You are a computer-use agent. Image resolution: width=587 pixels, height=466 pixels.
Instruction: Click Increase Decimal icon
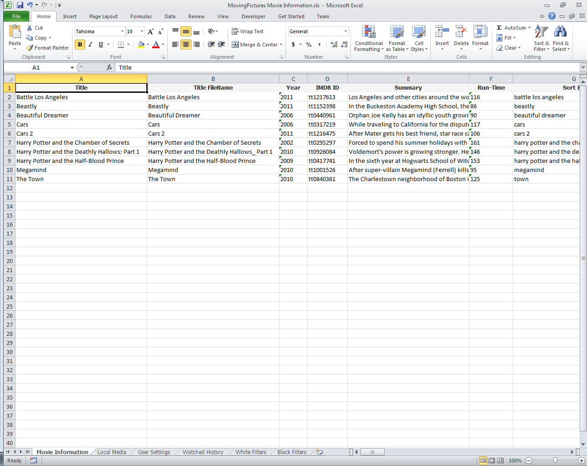click(334, 45)
